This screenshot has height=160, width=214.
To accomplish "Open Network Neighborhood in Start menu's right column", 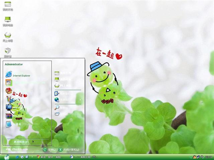I will 63,86.
